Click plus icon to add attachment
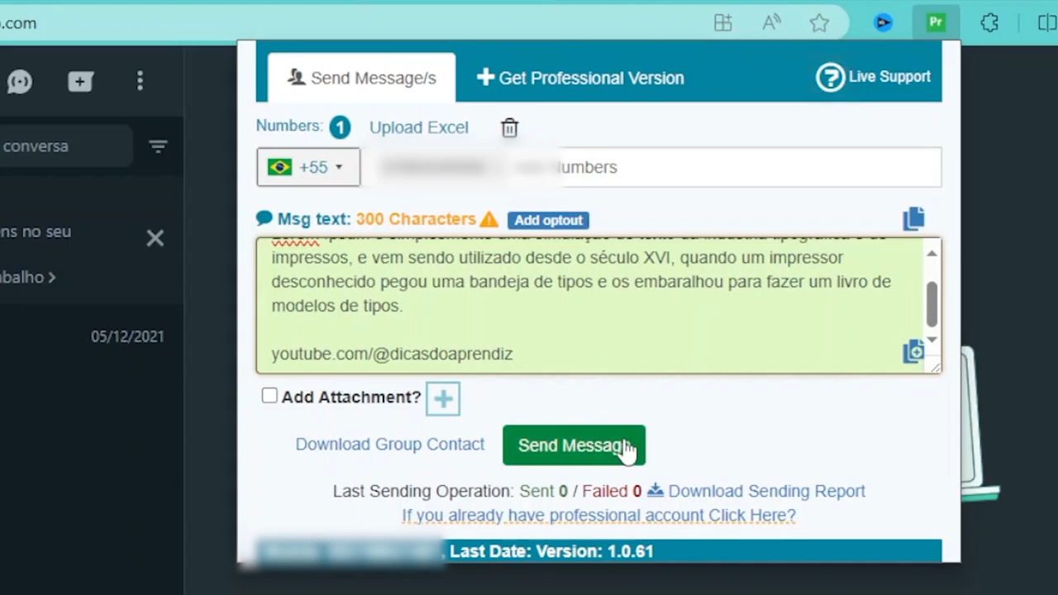1058x595 pixels. coord(443,400)
